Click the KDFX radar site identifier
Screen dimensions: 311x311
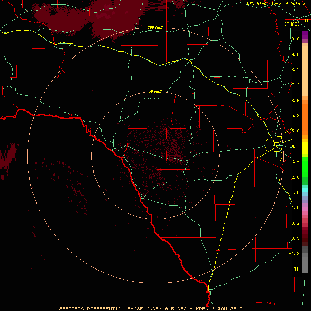(202, 309)
